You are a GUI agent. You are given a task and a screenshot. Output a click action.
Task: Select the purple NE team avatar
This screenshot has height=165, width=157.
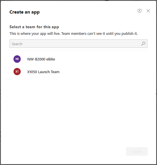17,59
